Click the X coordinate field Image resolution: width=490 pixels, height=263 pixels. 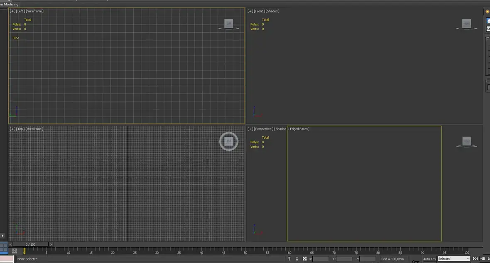pyautogui.click(x=321, y=259)
